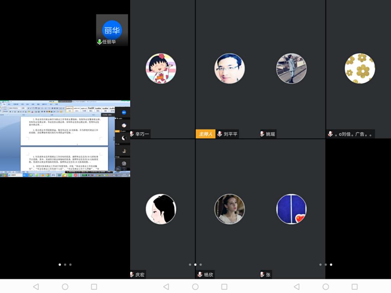Tap the muted mic beside 姚瑶
391x293 pixels.
coord(262,134)
